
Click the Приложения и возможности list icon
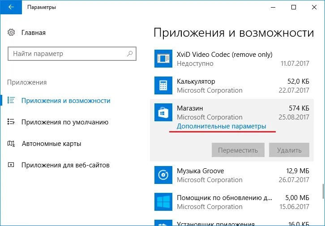(11, 100)
